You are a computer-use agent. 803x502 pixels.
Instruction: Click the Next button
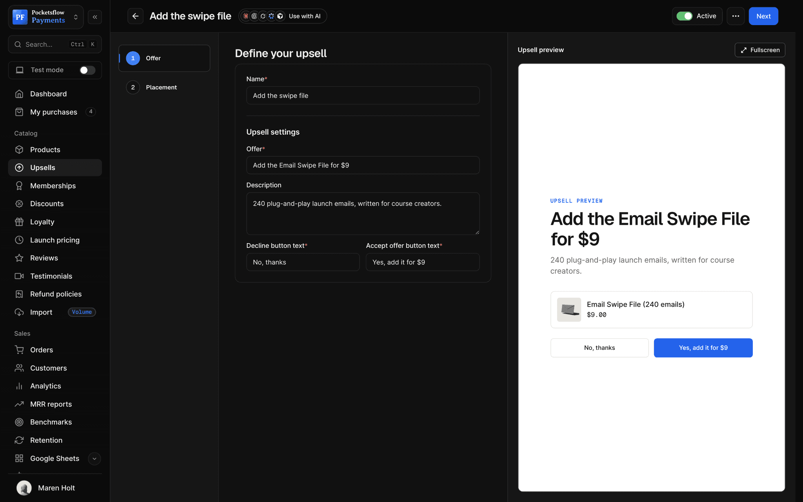pos(763,16)
